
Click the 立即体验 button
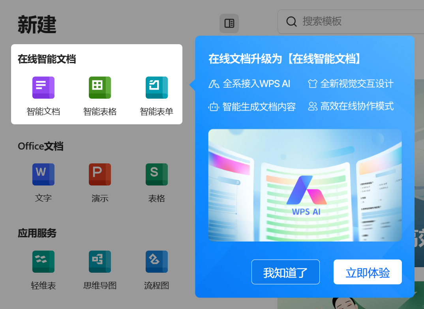(x=368, y=272)
